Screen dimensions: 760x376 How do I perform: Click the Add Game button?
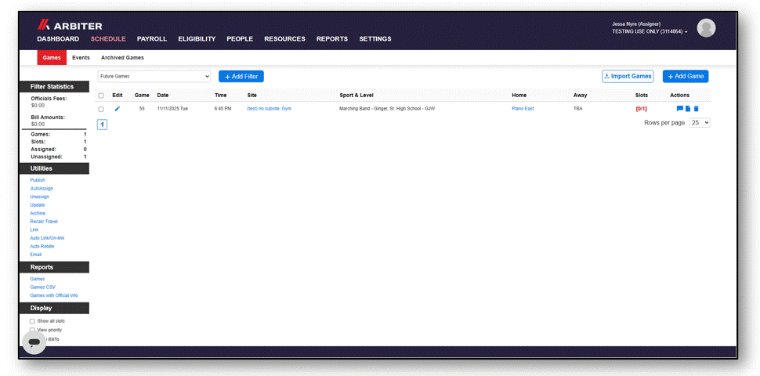tap(686, 76)
